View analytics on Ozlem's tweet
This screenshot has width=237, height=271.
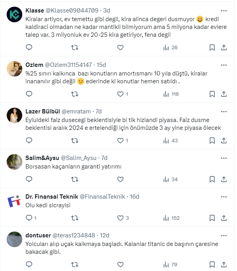171,94
